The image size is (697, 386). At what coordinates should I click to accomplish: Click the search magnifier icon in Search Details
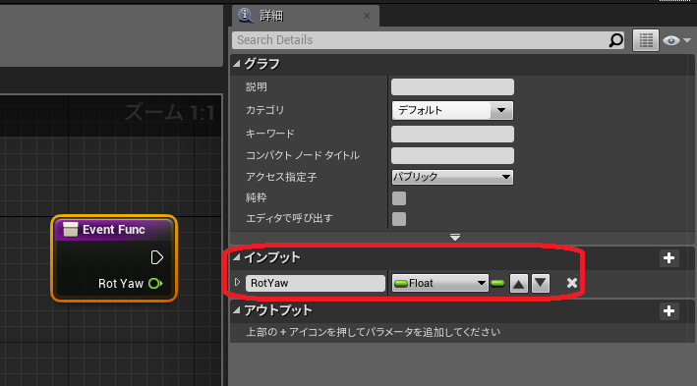[x=615, y=40]
